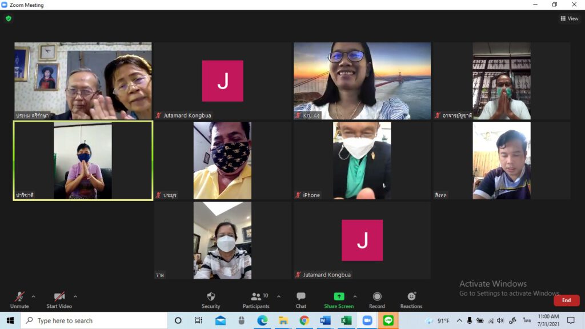This screenshot has height=329, width=585.
Task: Open the Chat panel
Action: click(x=300, y=300)
